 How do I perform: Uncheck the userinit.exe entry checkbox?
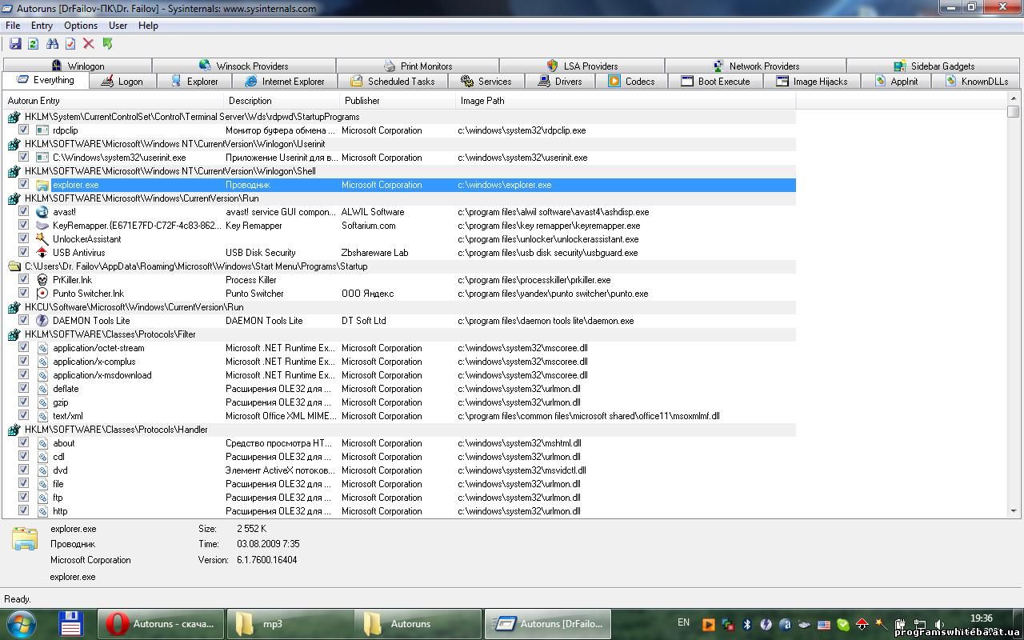tap(23, 157)
